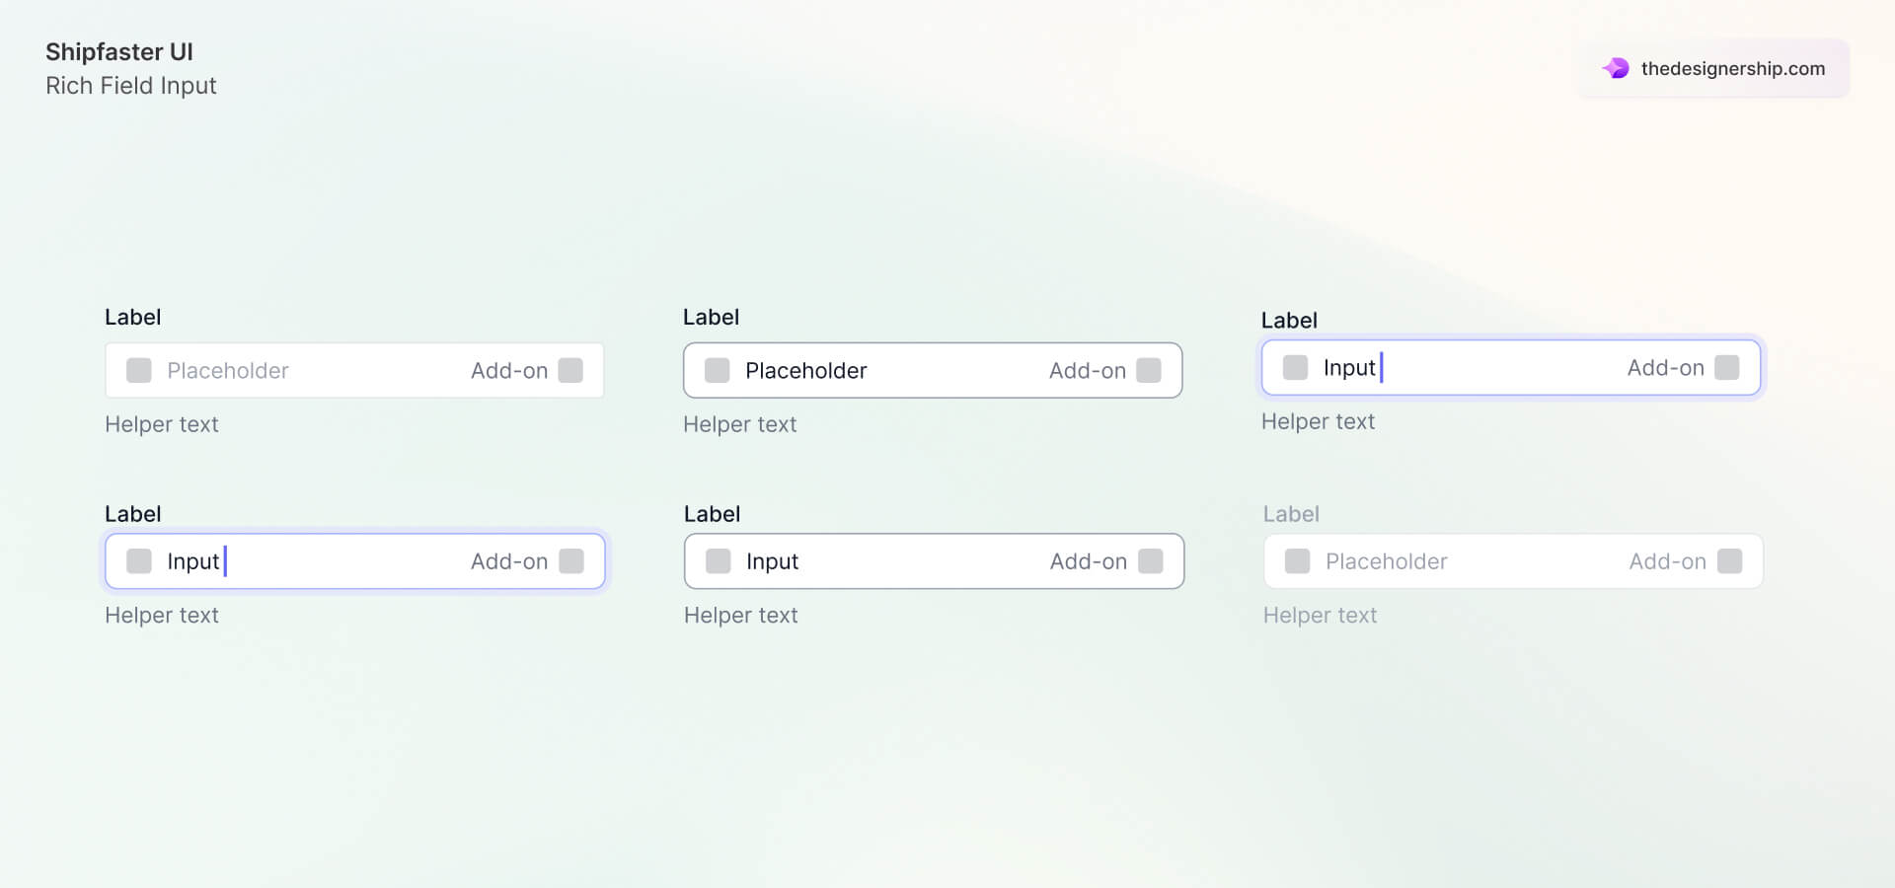Click the cursor area of the top-right focused input
Screen dimensions: 1895x888
(1384, 367)
